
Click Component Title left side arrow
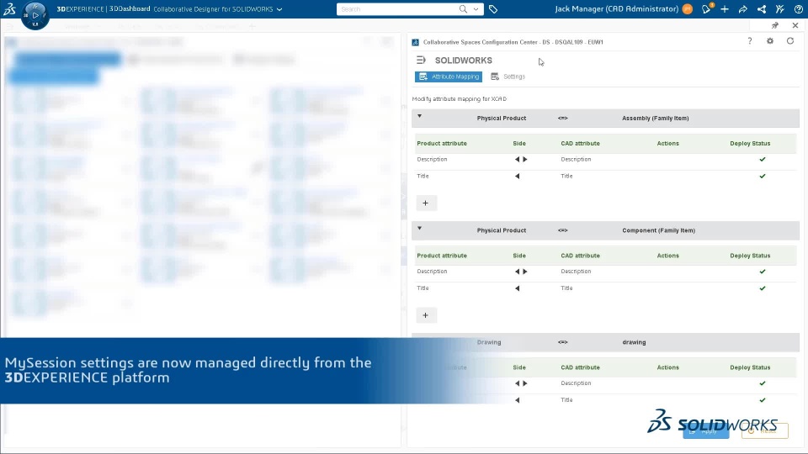(x=518, y=288)
